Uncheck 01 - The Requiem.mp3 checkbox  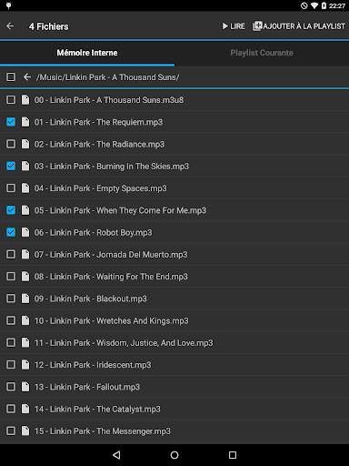pyautogui.click(x=11, y=122)
